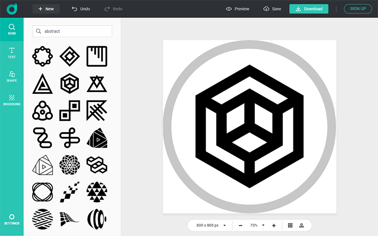Screen dimensions: 378x236
Task: Switch to the Text tool tab
Action: coord(12,52)
